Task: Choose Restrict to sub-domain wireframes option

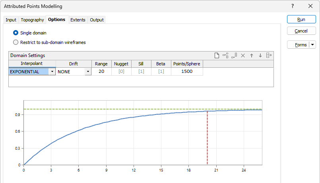Action: (16, 42)
